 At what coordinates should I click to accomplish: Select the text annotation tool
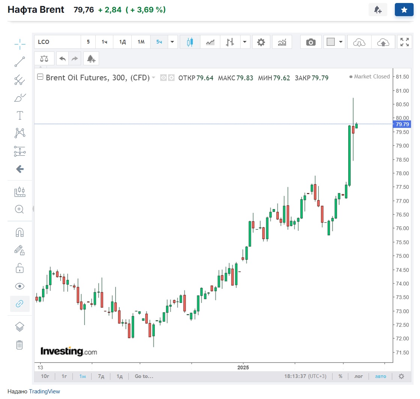click(19, 115)
